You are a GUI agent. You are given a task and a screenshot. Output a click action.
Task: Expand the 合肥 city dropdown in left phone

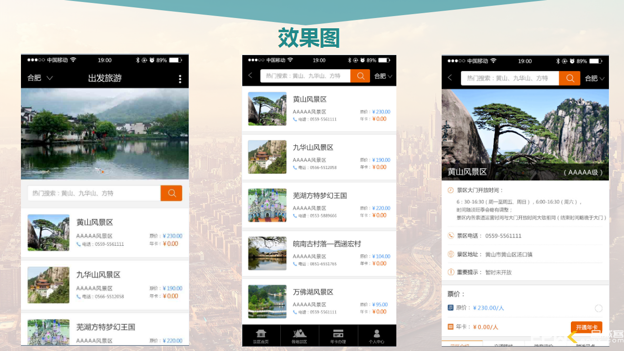click(x=40, y=78)
